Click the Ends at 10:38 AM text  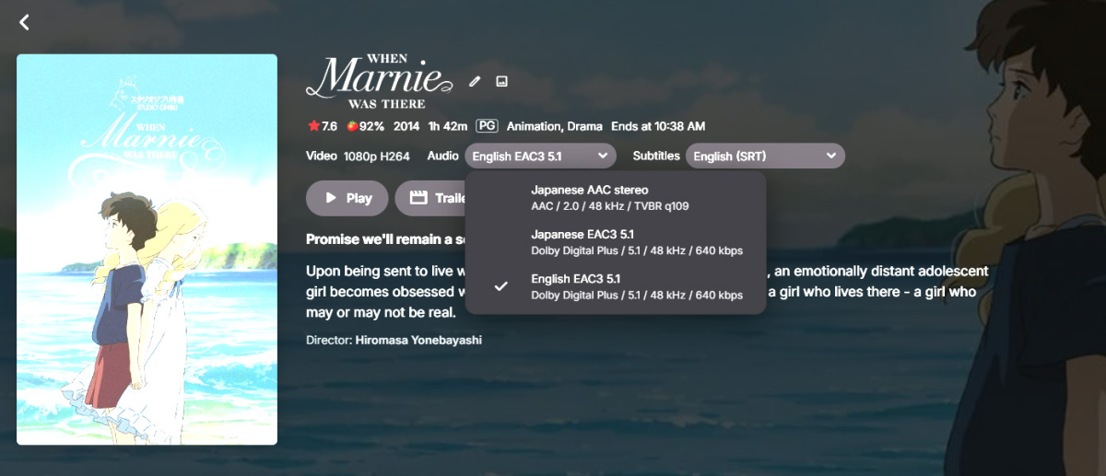[658, 126]
